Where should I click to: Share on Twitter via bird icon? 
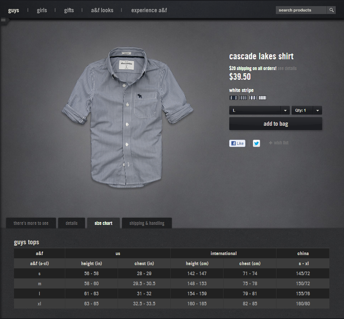coord(256,143)
